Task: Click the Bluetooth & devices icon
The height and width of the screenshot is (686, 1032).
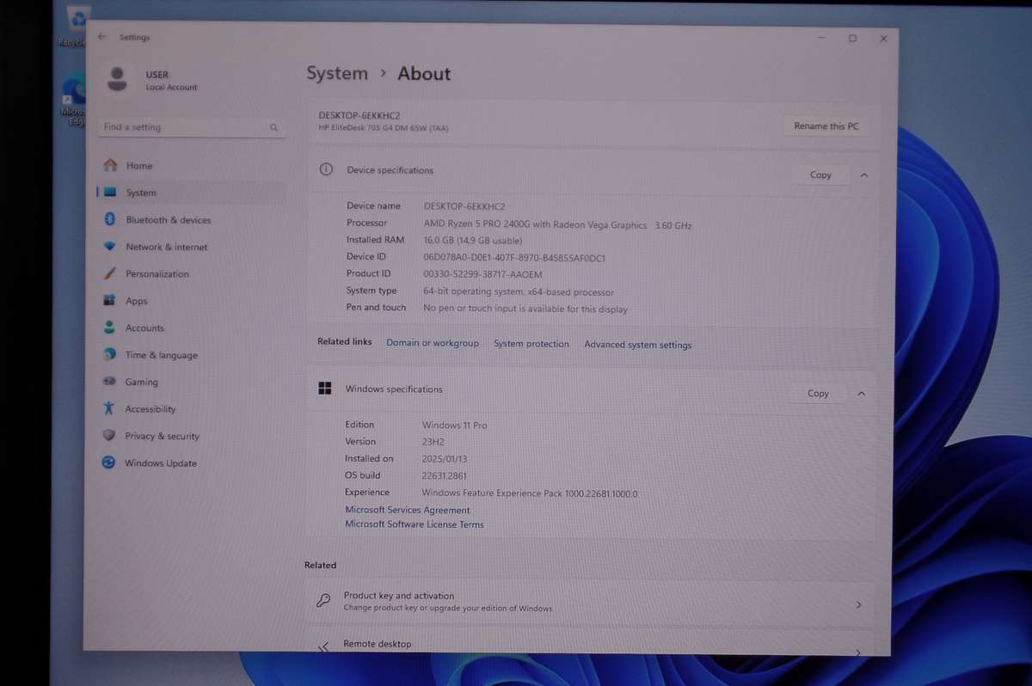Action: [x=110, y=220]
